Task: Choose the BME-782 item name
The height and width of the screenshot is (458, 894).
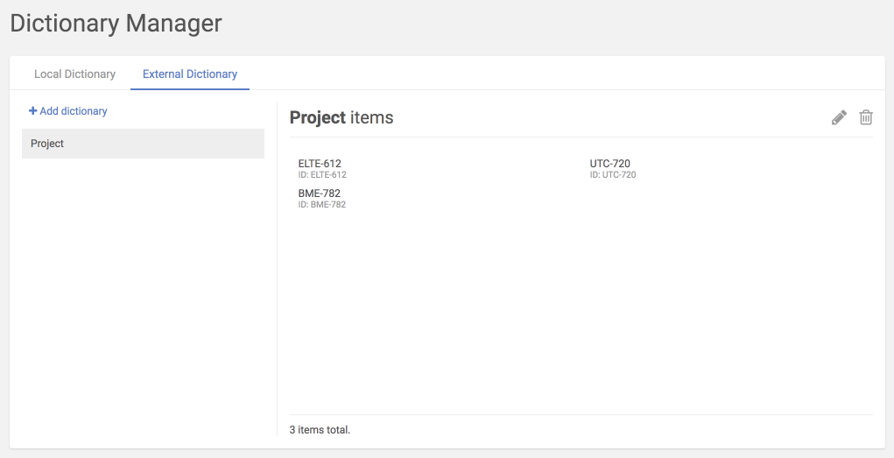Action: [x=320, y=194]
